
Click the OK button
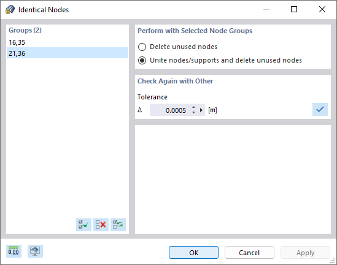click(x=193, y=253)
